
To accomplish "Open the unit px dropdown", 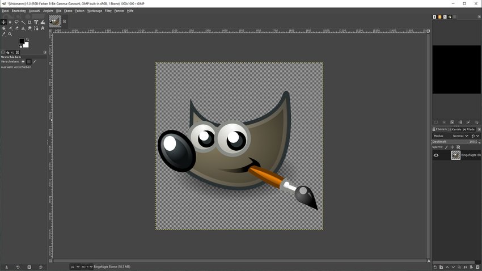I will pyautogui.click(x=75, y=266).
